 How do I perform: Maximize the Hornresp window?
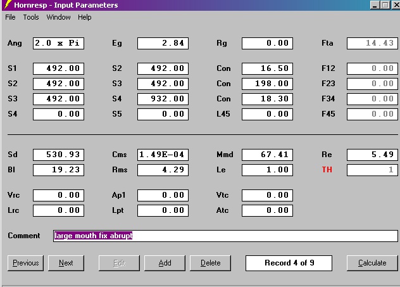[x=385, y=5]
